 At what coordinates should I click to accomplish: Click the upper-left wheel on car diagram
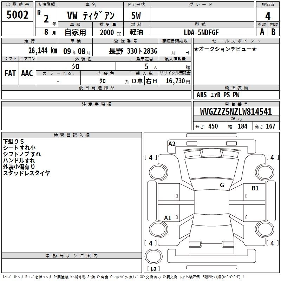[158, 172]
